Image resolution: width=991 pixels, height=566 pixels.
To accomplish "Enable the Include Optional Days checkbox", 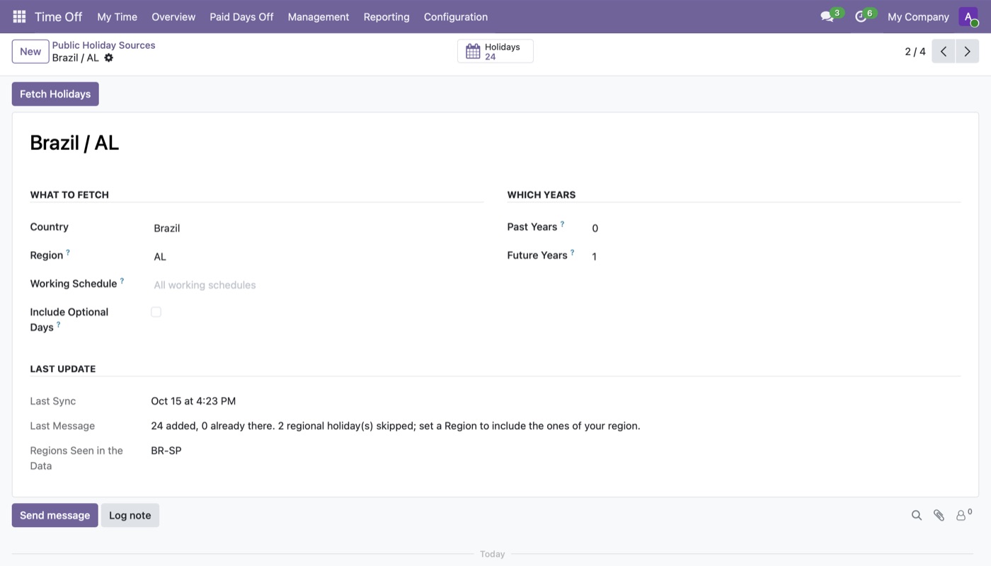I will tap(156, 312).
